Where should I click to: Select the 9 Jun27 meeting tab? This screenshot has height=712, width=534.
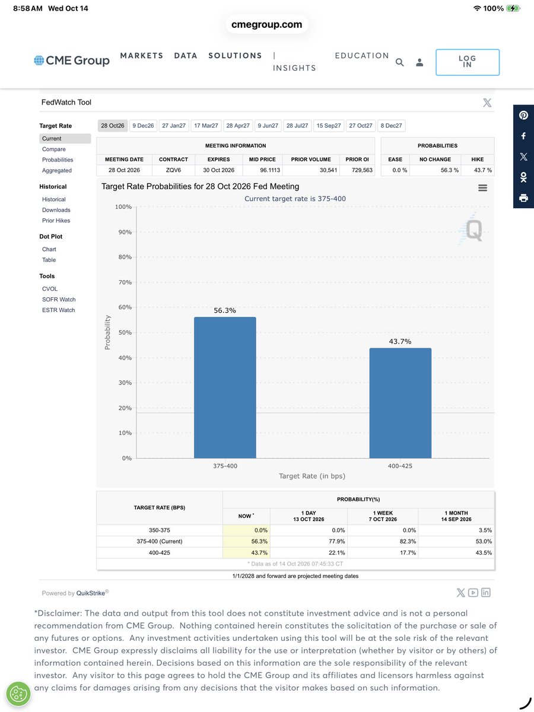(268, 126)
